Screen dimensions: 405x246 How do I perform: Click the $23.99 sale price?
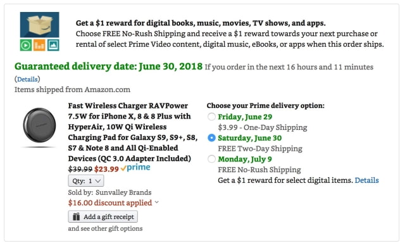tap(106, 169)
